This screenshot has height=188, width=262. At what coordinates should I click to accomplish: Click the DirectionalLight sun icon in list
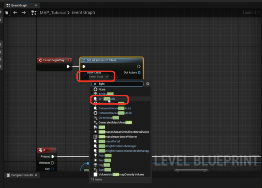[x=95, y=118]
